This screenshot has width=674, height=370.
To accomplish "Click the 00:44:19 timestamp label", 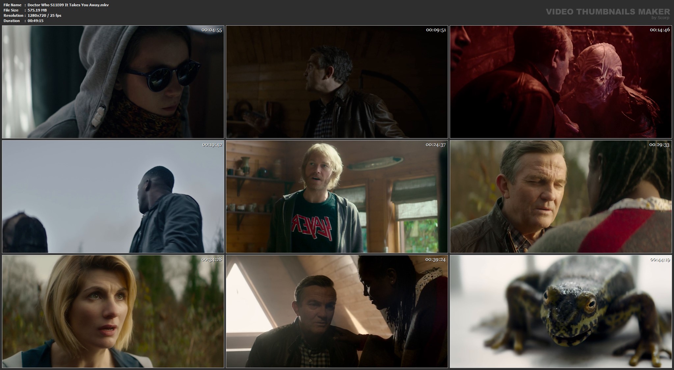I will 660,259.
